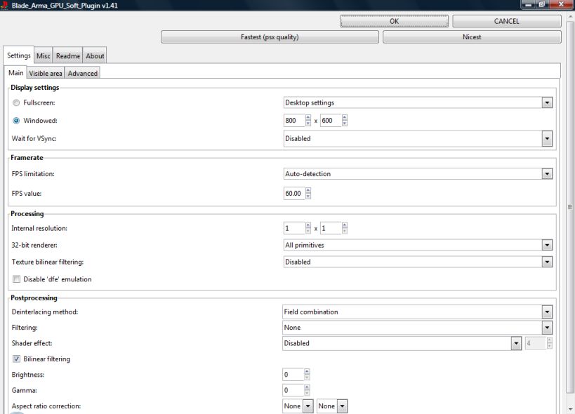
Task: Open the FPS limitation dropdown
Action: click(x=418, y=173)
